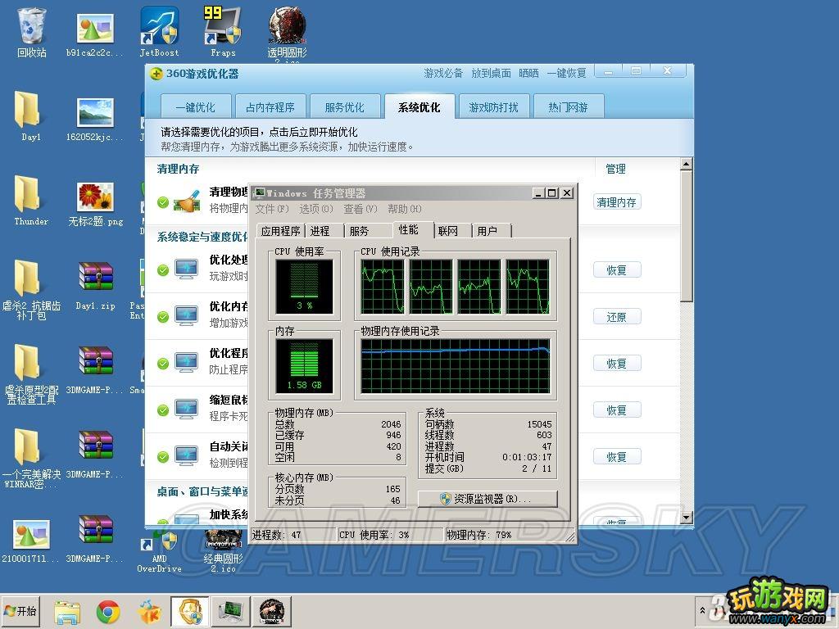Image resolution: width=839 pixels, height=629 pixels.
Task: Click the 360 optimizer vertical scrollbar thumb
Action: point(687,237)
